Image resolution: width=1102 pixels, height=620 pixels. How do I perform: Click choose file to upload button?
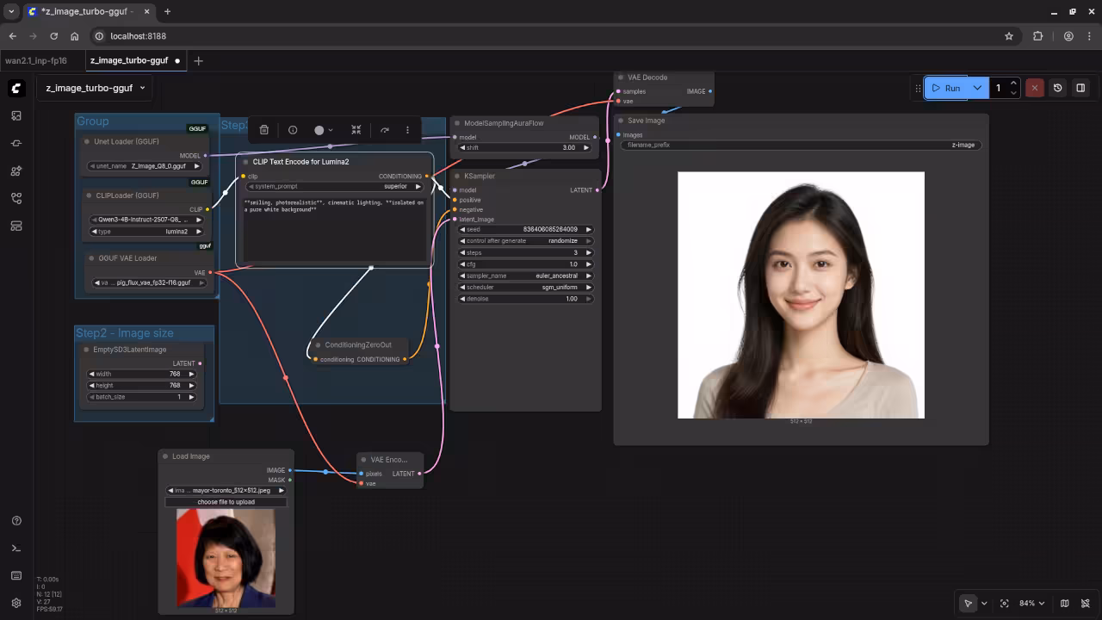click(x=226, y=502)
